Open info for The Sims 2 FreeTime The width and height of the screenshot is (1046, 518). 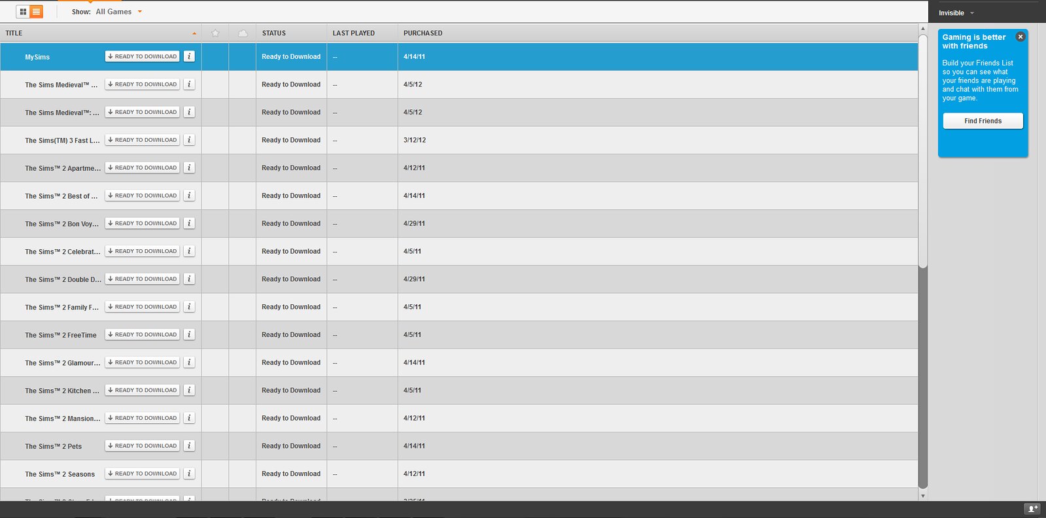pyautogui.click(x=189, y=334)
